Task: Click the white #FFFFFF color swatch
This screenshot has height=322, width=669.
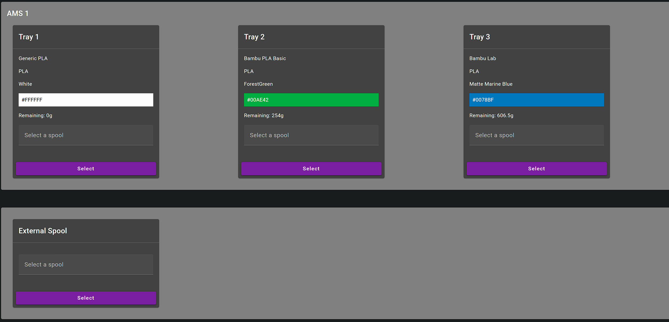Action: (x=86, y=100)
